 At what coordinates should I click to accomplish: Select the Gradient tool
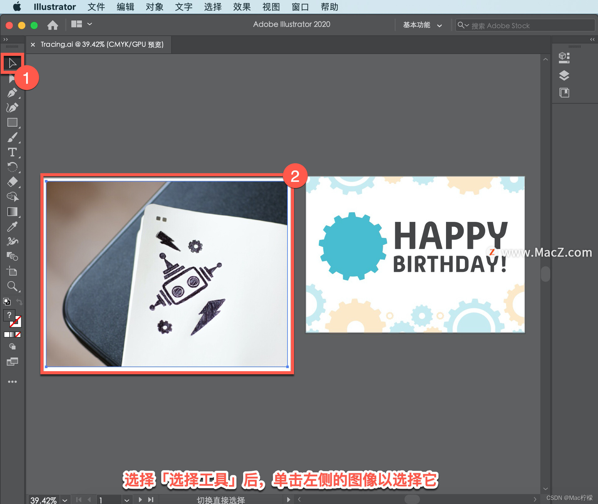(x=12, y=212)
